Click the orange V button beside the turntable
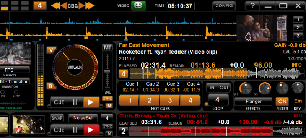Image resolution: width=306 pixels, height=138 pixels. [51, 50]
